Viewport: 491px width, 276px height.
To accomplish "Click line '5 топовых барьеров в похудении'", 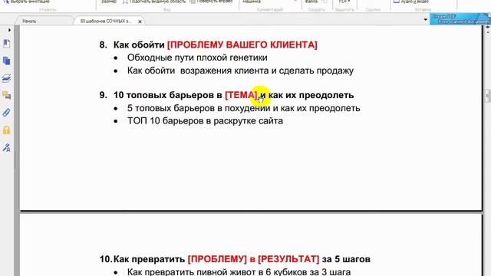I will point(199,108).
